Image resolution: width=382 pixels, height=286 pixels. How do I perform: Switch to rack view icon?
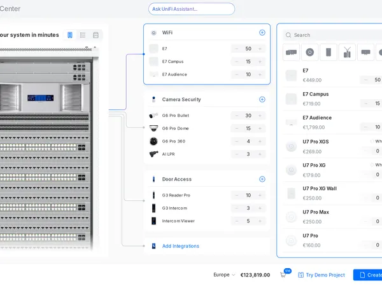click(x=70, y=35)
